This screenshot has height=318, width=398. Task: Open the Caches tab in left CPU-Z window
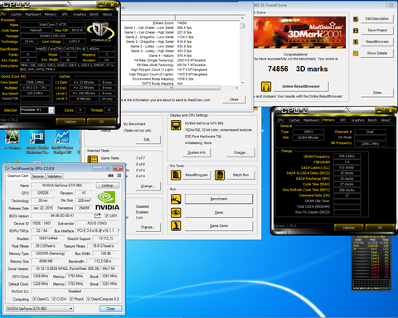coord(16,14)
